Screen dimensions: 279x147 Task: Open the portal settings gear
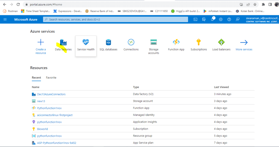[x=221, y=19]
